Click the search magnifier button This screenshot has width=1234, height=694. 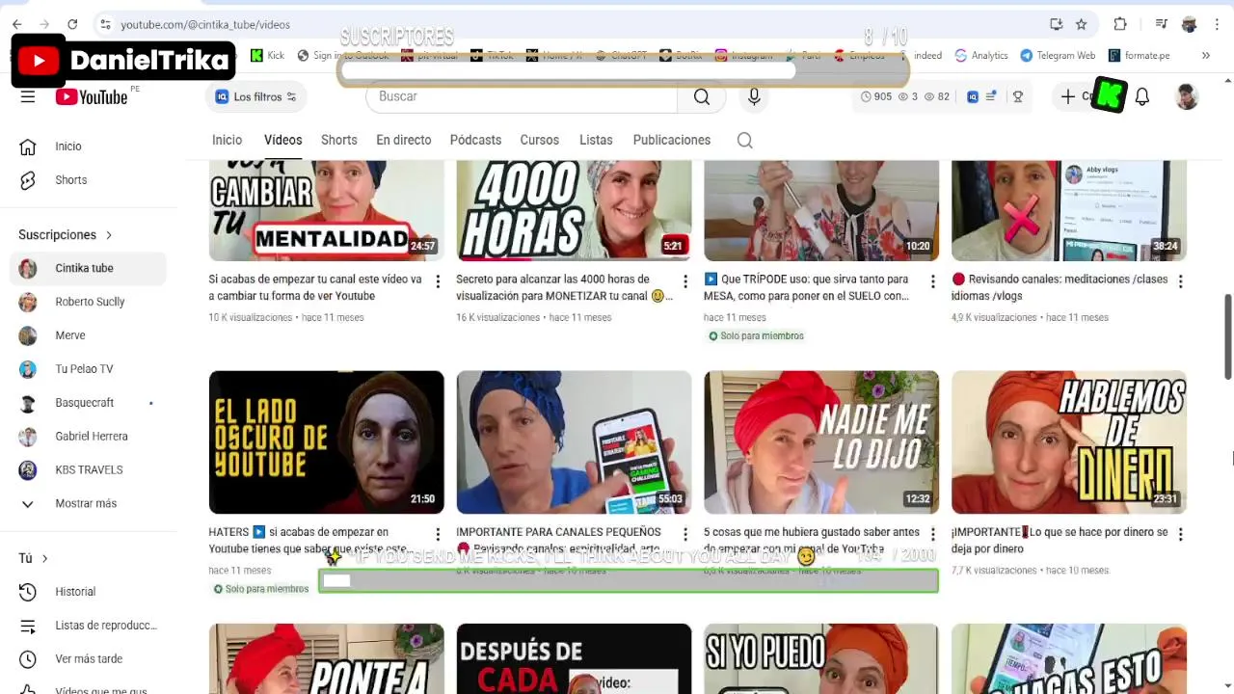pyautogui.click(x=702, y=96)
